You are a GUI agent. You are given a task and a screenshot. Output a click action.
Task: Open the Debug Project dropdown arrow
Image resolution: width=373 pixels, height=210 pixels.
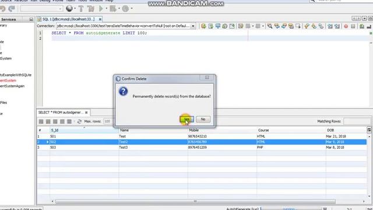coord(119,9)
